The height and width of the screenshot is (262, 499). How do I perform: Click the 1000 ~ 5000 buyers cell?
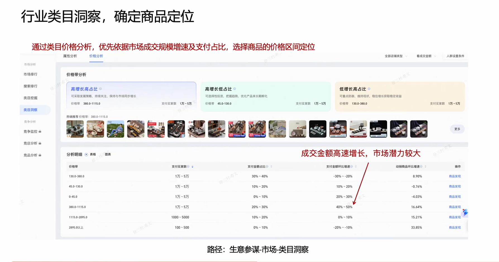(180, 217)
